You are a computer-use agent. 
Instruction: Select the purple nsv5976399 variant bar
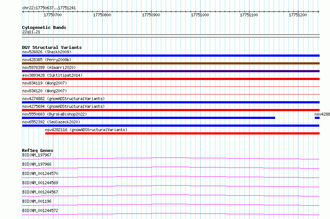tap(171, 71)
